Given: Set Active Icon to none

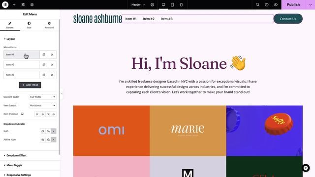Looking at the screenshot, I should coord(43,140).
